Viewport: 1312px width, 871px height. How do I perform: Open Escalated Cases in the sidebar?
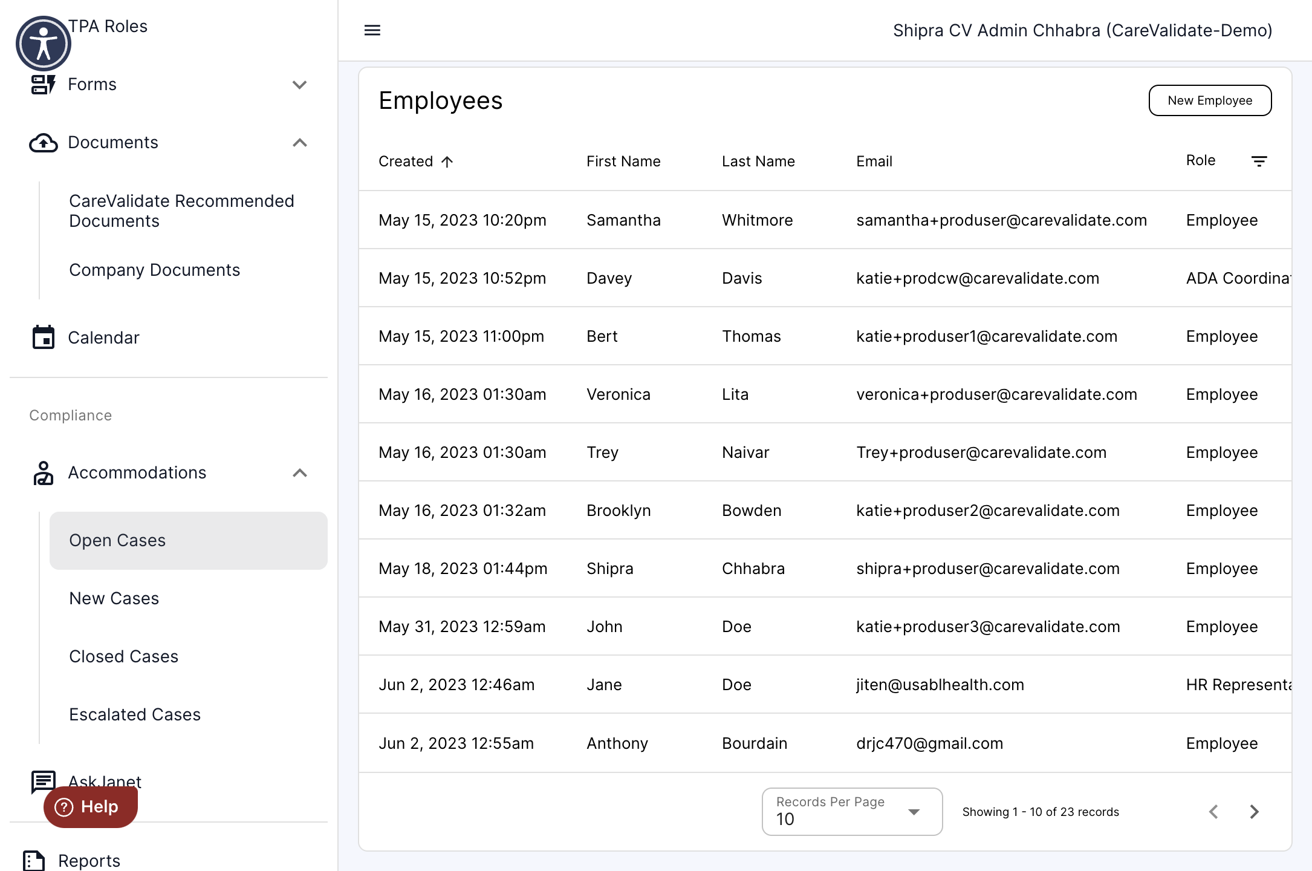point(135,715)
